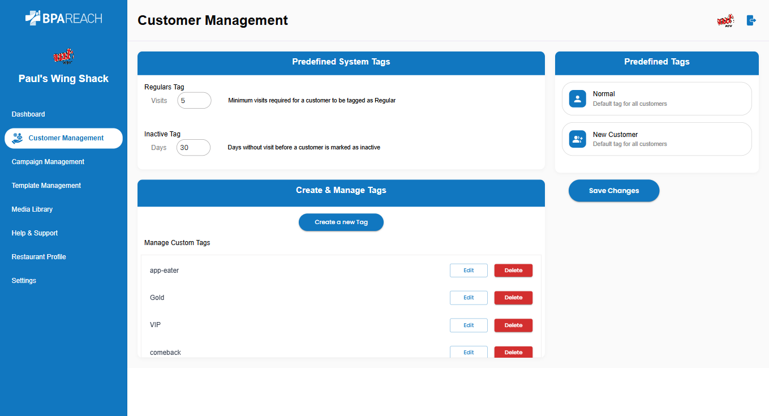Click the Normal tag person icon
This screenshot has width=769, height=416.
click(577, 98)
